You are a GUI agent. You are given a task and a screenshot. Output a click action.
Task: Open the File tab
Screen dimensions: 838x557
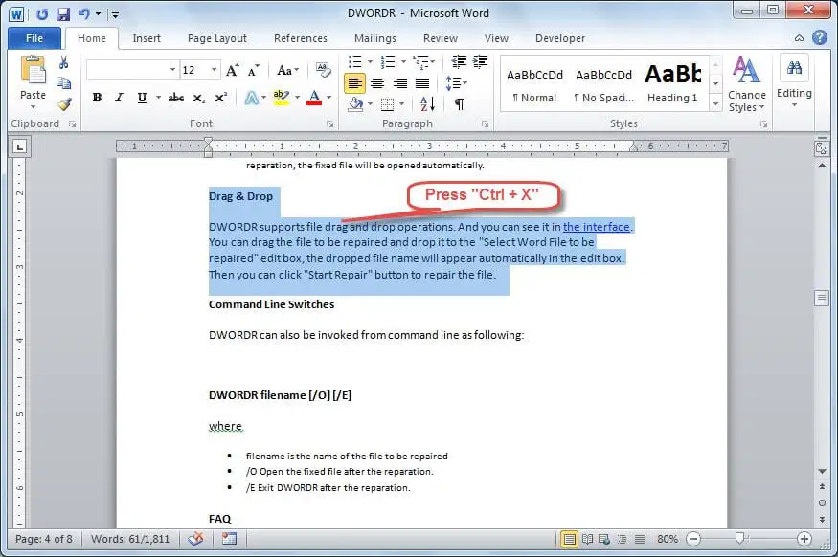34,38
